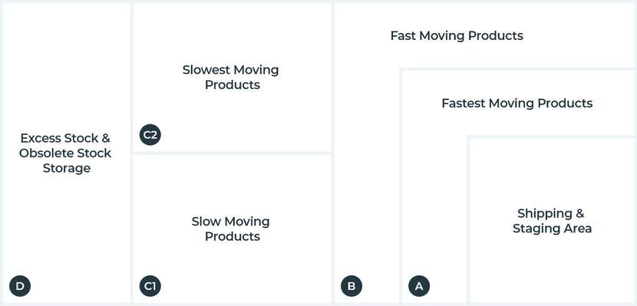Select the Shipping & Staging Area label
Screen dimensions: 637x306
click(552, 221)
